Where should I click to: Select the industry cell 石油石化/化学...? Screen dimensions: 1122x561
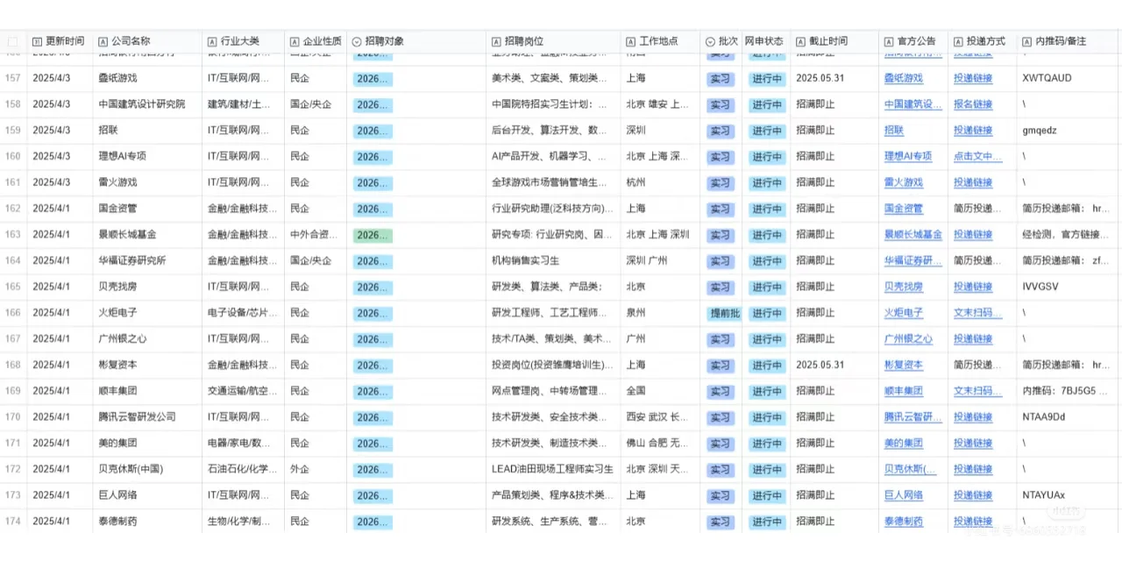243,469
